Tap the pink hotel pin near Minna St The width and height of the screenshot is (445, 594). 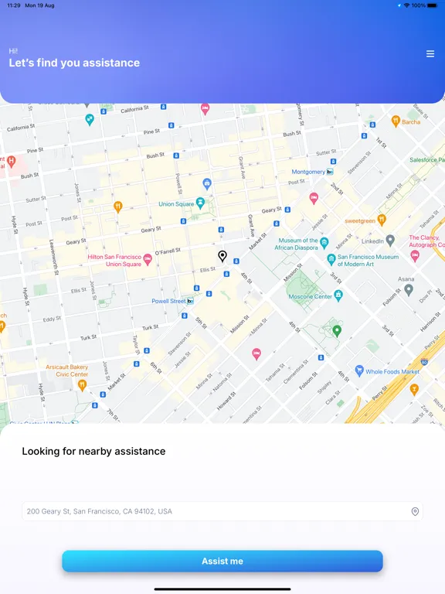pyautogui.click(x=256, y=354)
